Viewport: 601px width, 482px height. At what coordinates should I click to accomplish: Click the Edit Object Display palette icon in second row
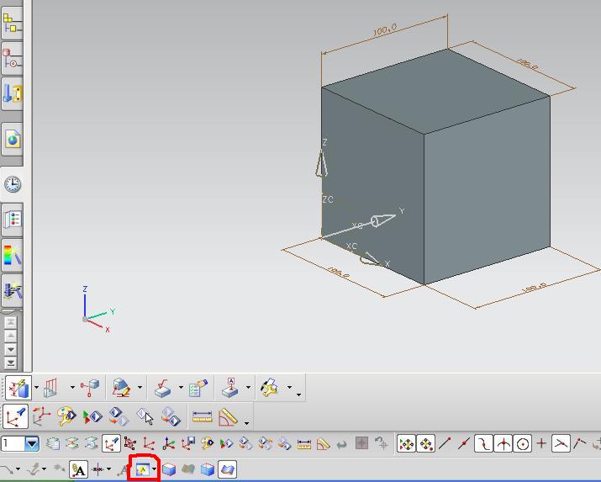(67, 416)
